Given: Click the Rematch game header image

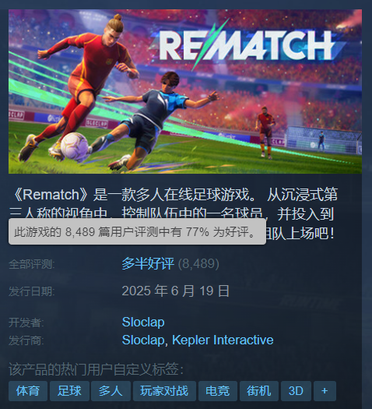Looking at the screenshot, I should (x=185, y=92).
